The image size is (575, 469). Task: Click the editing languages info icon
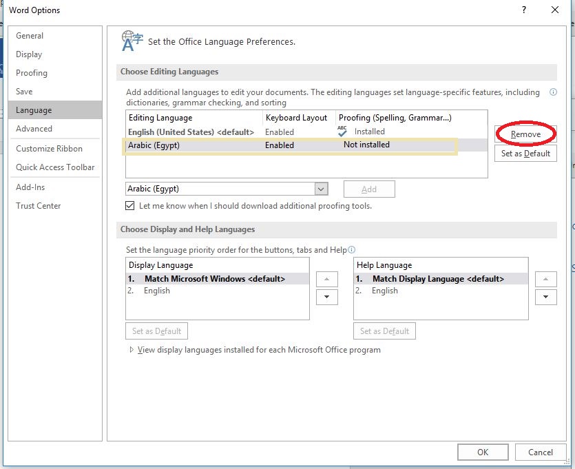click(x=553, y=92)
